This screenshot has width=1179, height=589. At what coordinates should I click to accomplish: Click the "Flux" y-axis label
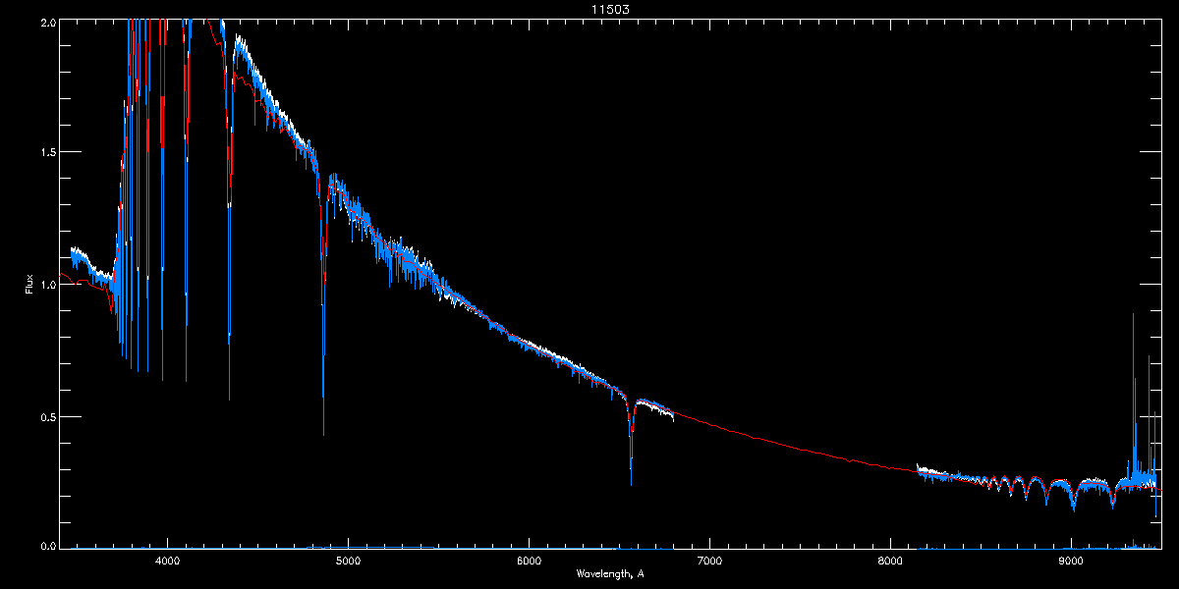pos(29,284)
